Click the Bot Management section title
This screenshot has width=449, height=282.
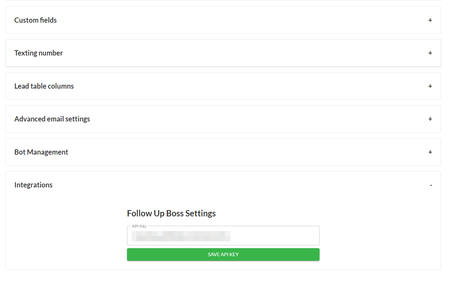coord(41,152)
